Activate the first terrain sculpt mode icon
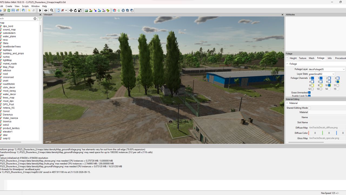The image size is (346, 195). pyautogui.click(x=86, y=11)
